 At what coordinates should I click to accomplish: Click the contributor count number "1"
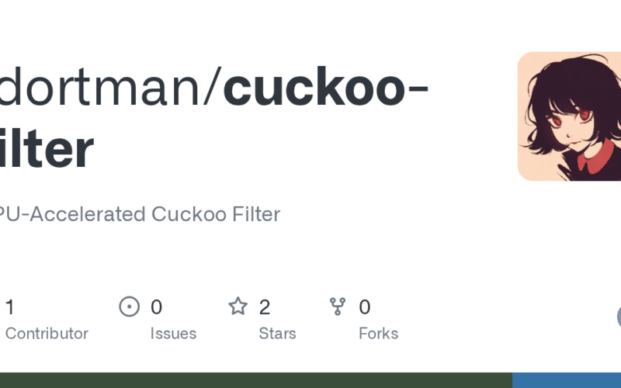pos(9,307)
